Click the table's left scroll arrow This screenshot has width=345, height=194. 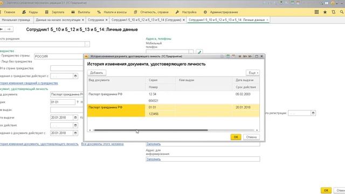[90, 130]
